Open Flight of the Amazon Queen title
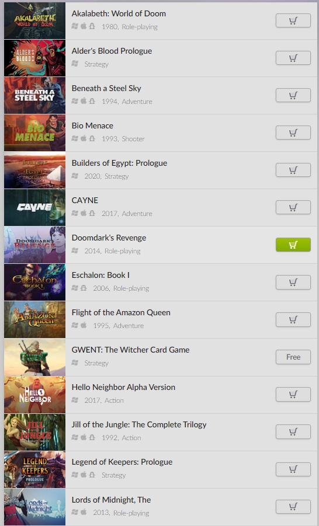Screen dimensions: 319x526 (x=121, y=312)
